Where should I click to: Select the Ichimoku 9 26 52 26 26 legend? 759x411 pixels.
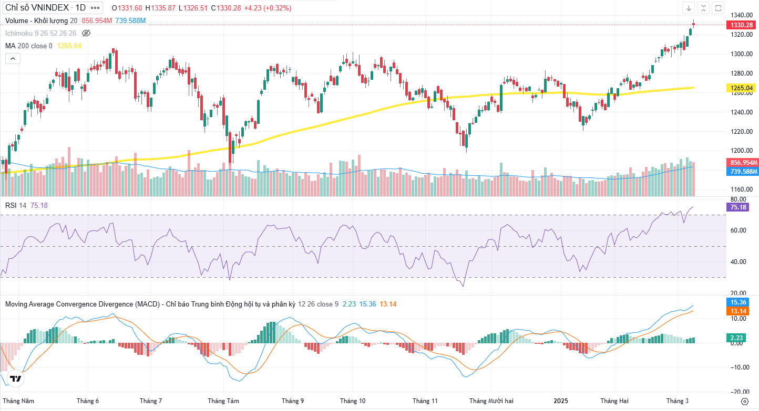pyautogui.click(x=41, y=33)
